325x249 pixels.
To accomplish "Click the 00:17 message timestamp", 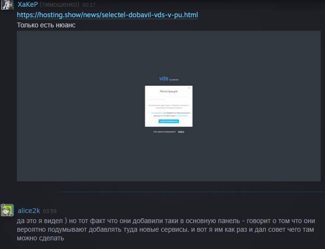I will pos(89,5).
